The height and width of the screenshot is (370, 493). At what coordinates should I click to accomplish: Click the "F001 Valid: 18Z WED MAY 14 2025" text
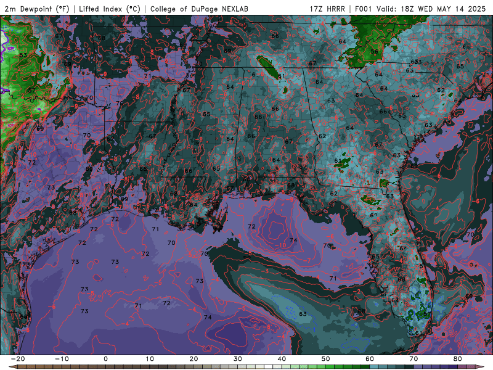click(x=420, y=9)
